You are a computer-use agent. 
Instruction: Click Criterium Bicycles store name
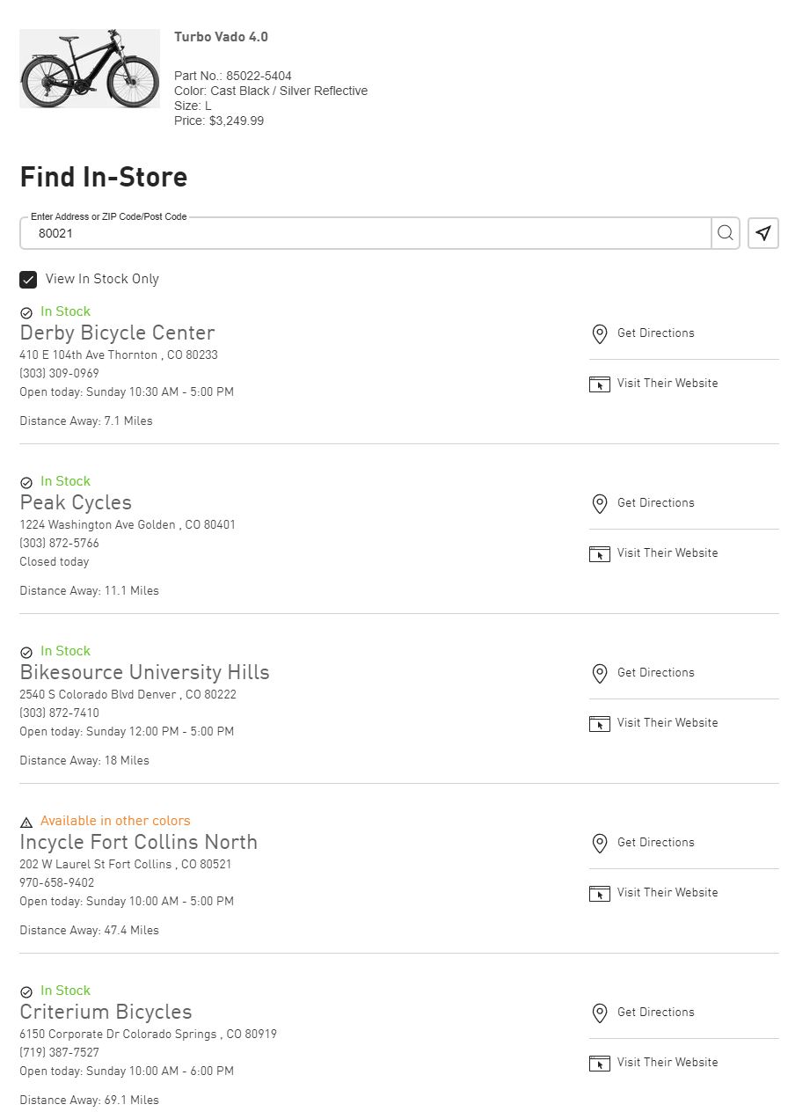click(106, 1013)
